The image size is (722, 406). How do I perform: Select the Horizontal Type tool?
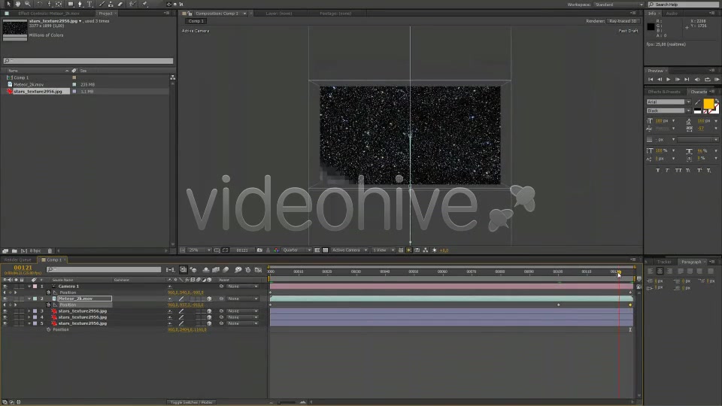tap(89, 5)
